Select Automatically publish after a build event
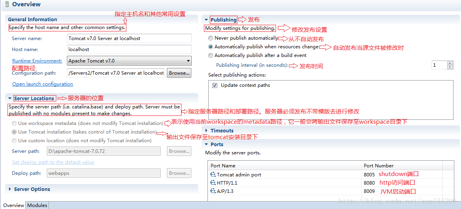The width and height of the screenshot is (461, 209). [211, 55]
